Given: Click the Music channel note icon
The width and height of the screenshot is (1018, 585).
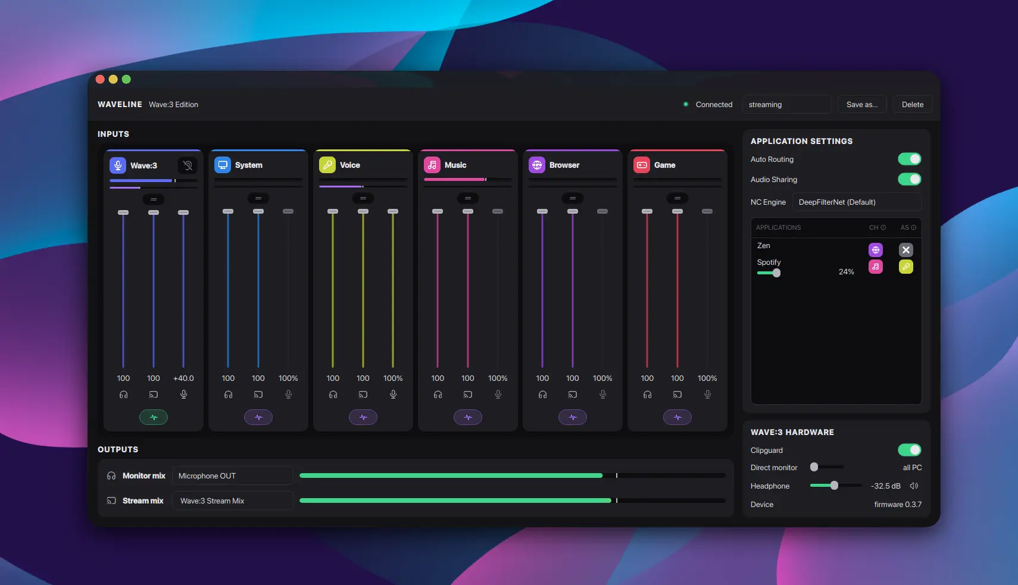Looking at the screenshot, I should click(432, 165).
